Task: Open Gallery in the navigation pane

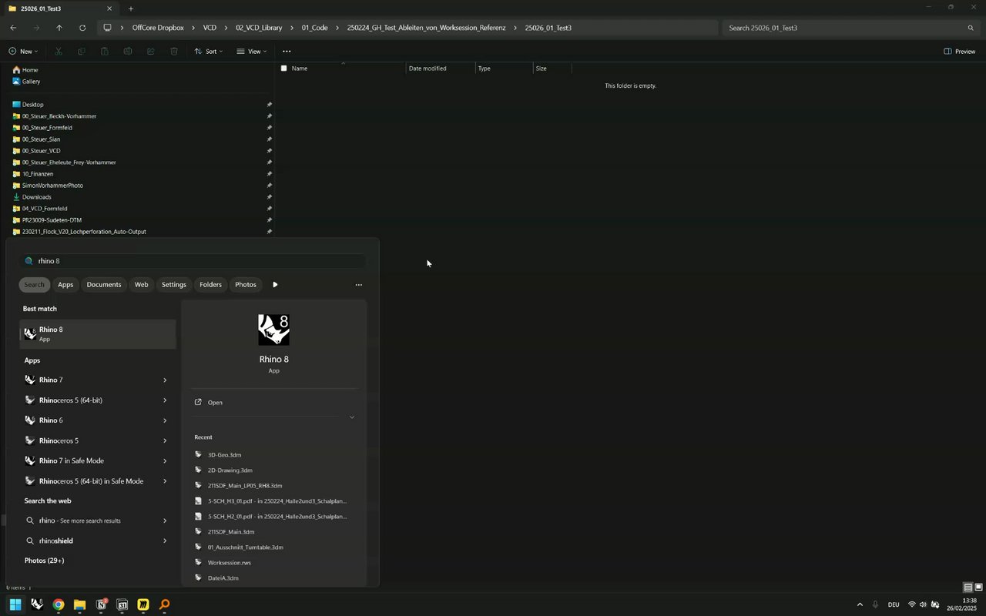Action: tap(31, 82)
